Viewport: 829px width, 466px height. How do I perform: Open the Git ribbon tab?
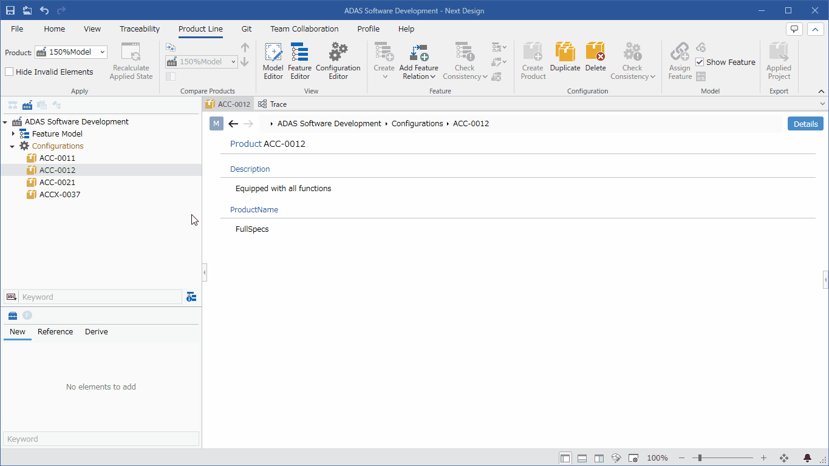pos(247,29)
